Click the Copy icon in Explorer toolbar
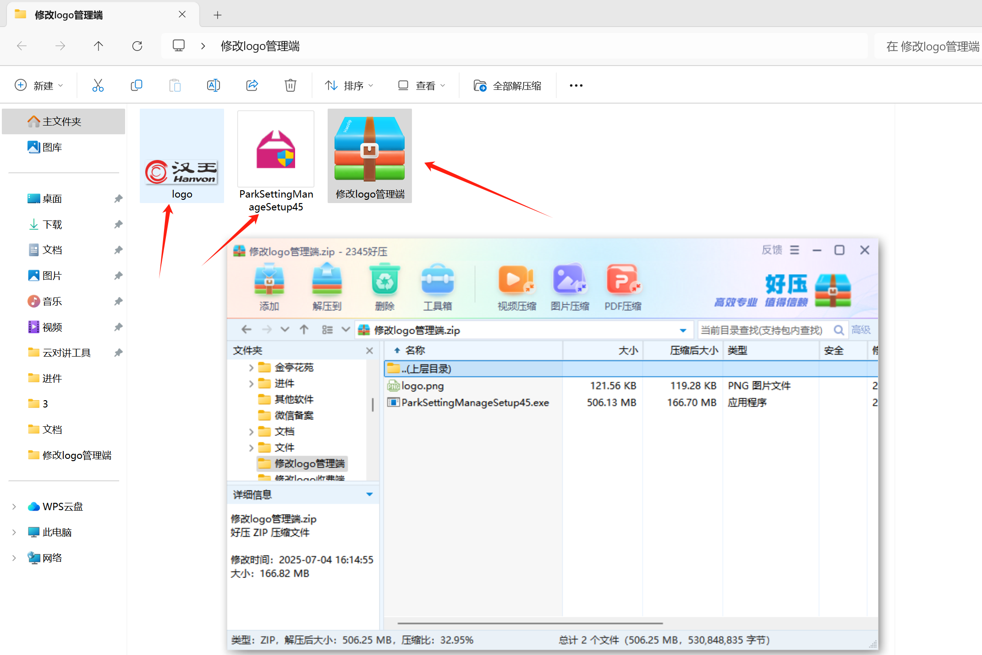The height and width of the screenshot is (655, 982). (x=136, y=85)
